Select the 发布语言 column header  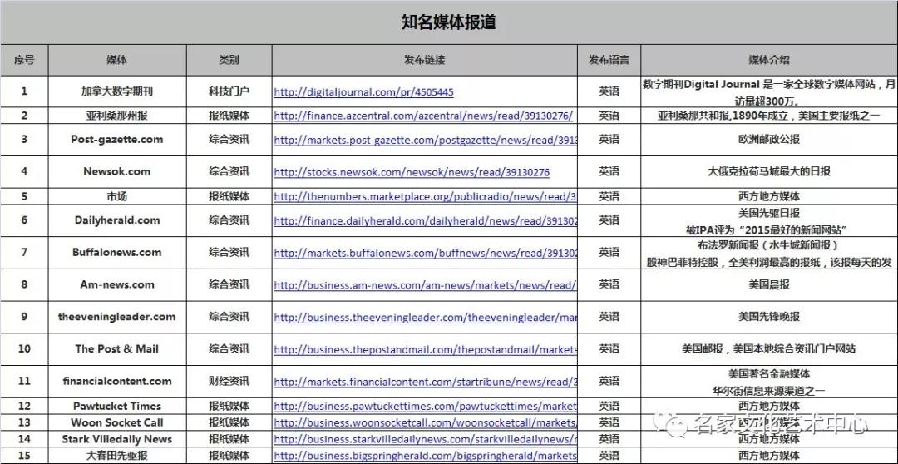tap(609, 60)
